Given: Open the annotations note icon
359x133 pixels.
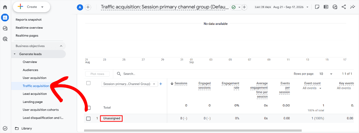Looking at the screenshot, I should 317,7.
